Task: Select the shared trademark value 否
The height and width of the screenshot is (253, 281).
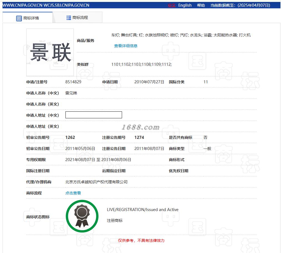Action: (x=205, y=137)
